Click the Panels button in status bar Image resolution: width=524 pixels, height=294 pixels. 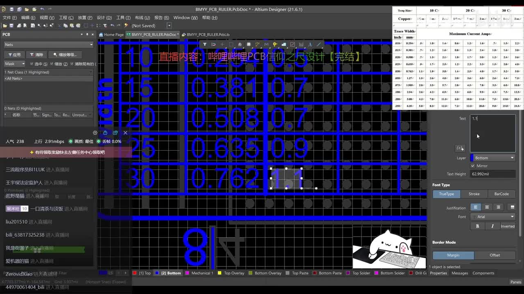pos(516,282)
